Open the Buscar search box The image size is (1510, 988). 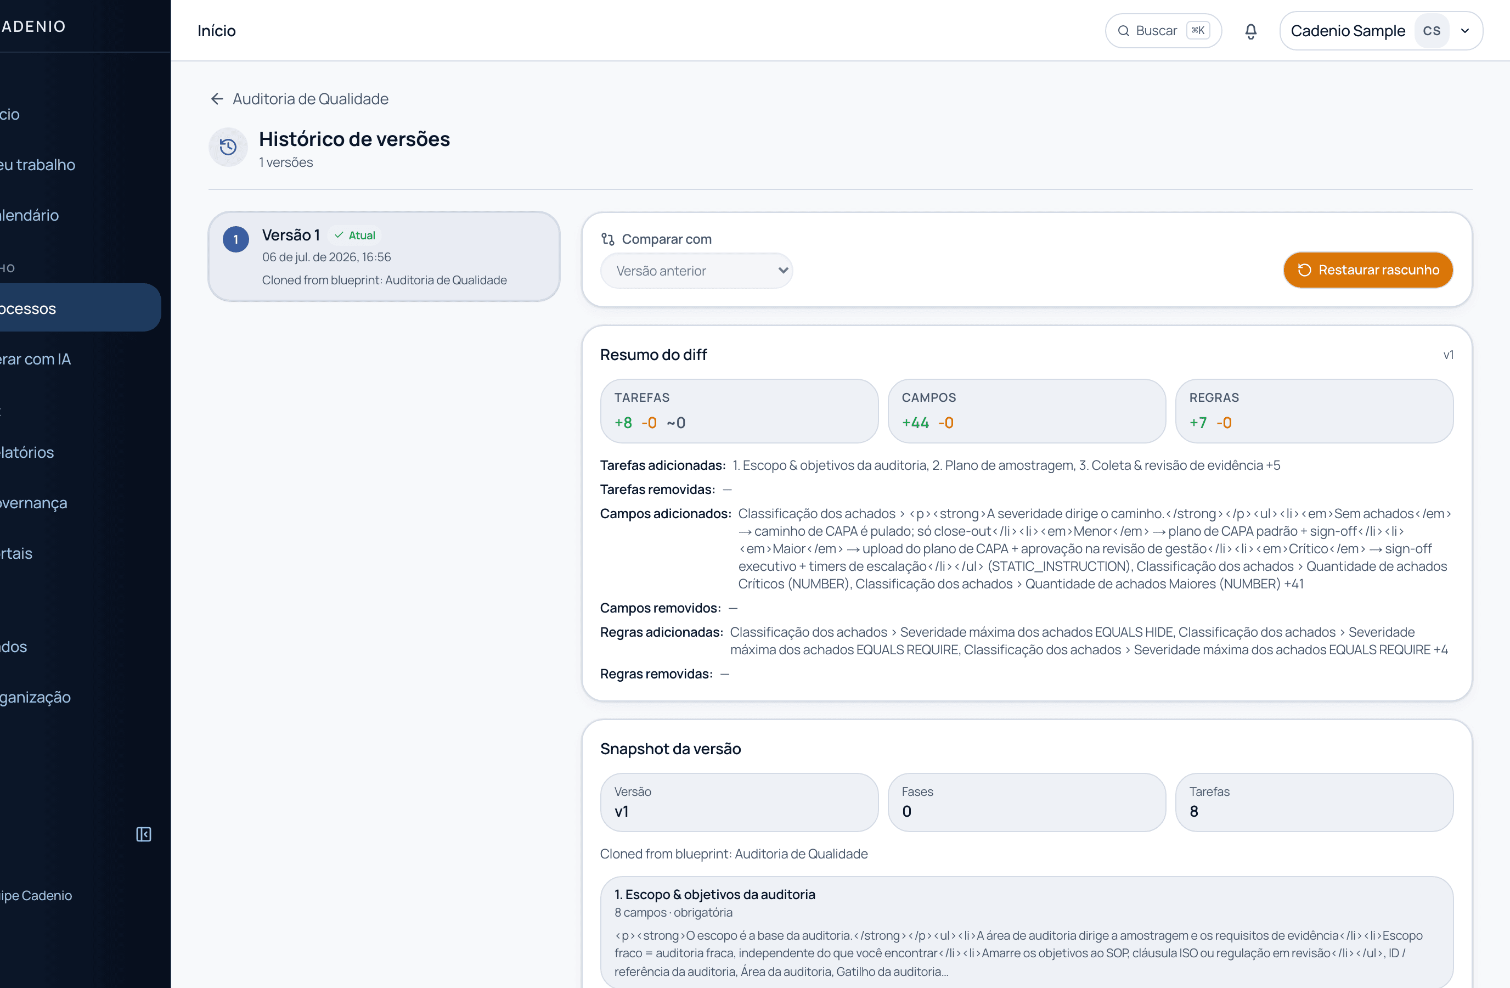(x=1163, y=31)
